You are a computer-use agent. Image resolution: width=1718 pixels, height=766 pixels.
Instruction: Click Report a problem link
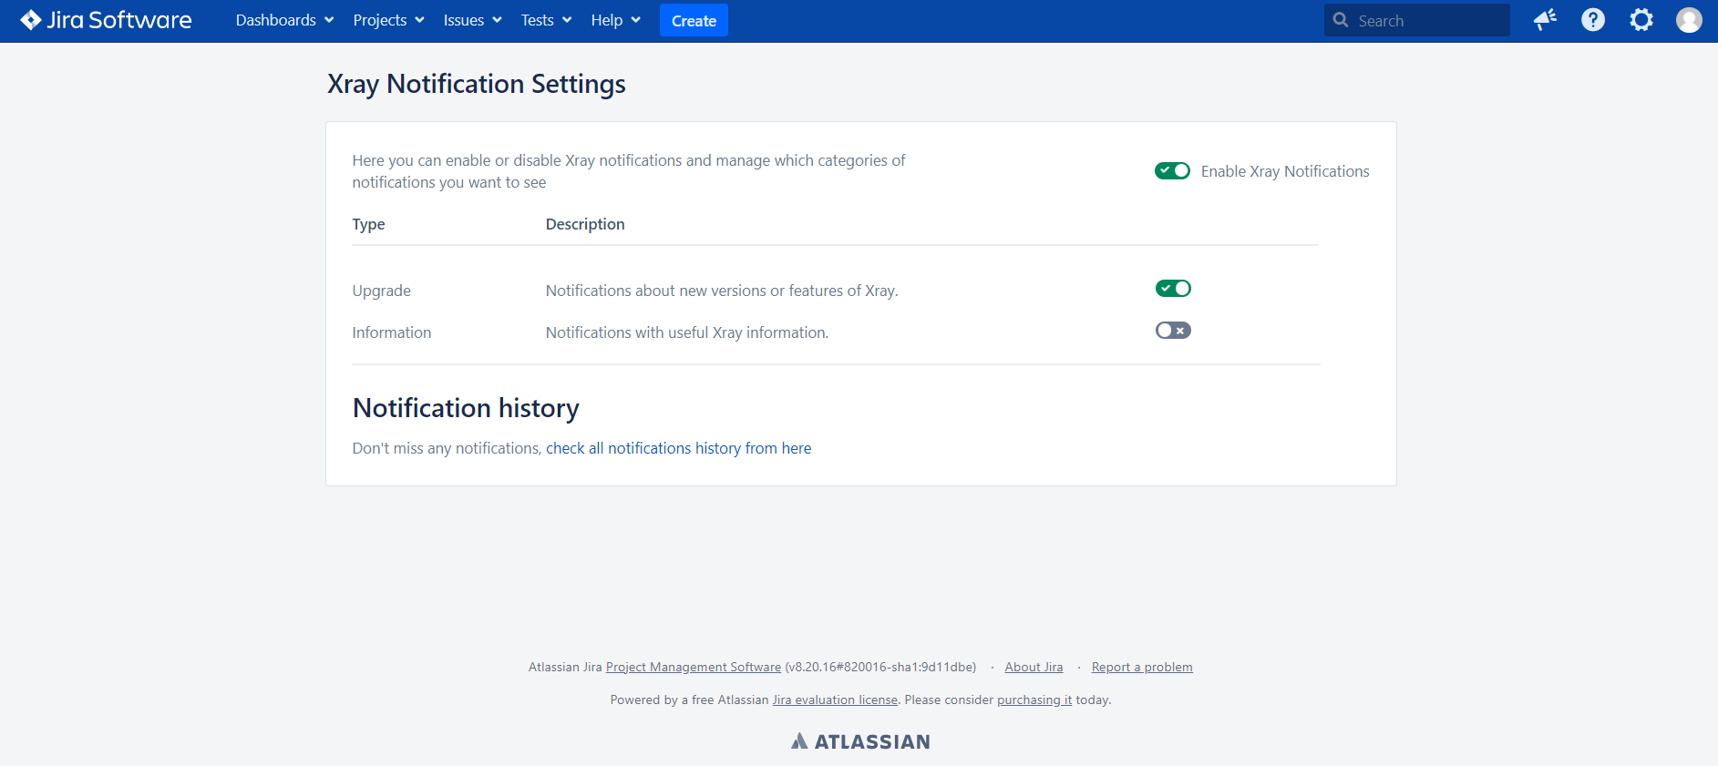tap(1142, 667)
